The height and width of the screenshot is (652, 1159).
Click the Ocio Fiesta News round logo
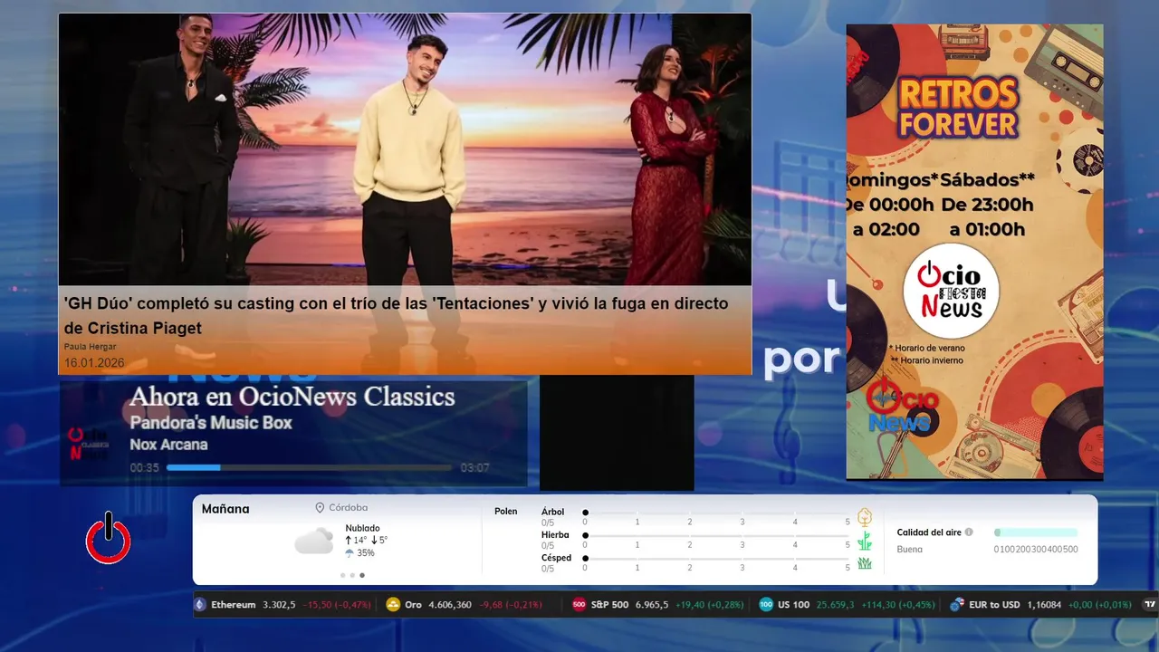(x=951, y=292)
